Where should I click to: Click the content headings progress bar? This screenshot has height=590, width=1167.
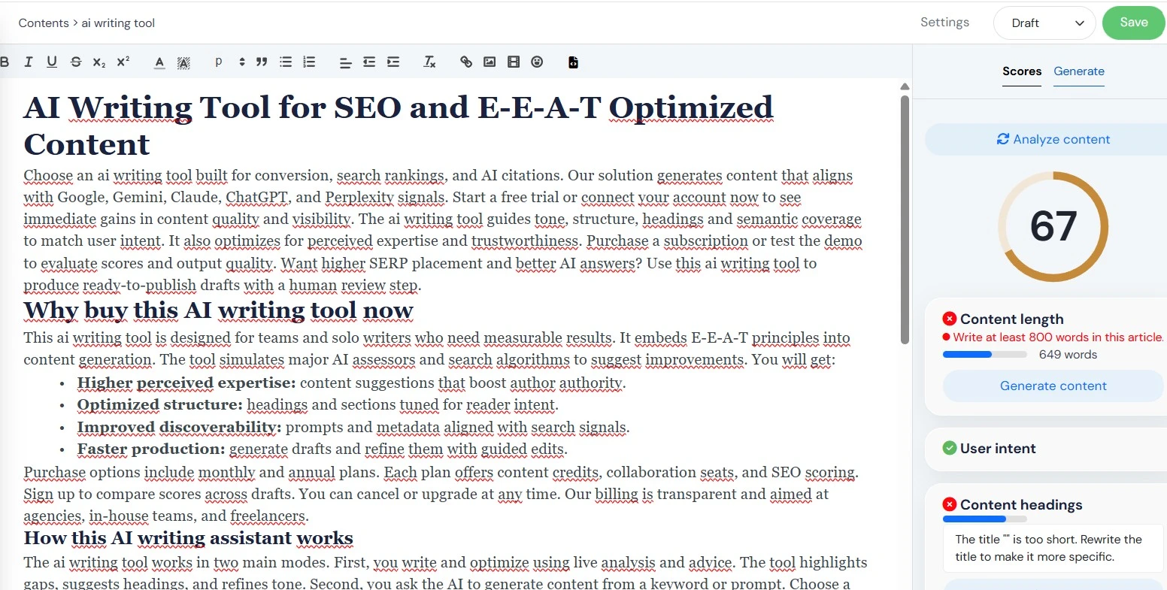984,519
